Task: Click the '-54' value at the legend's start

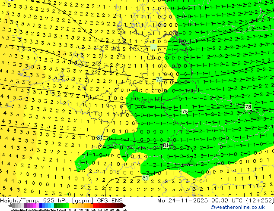Action: pyautogui.click(x=14, y=210)
